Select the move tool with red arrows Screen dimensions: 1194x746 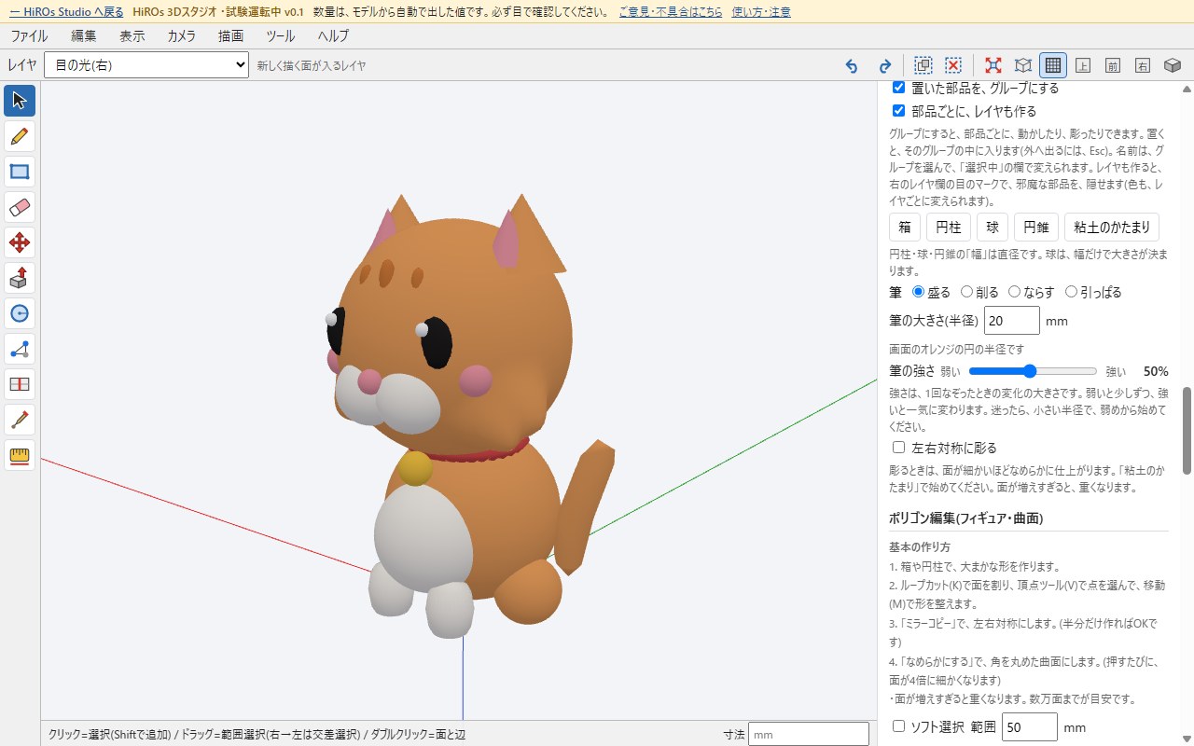(x=20, y=242)
